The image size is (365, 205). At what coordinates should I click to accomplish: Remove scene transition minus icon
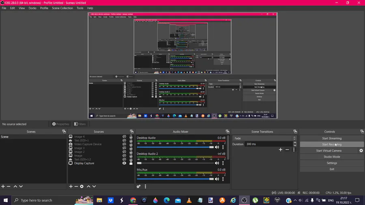287,149
